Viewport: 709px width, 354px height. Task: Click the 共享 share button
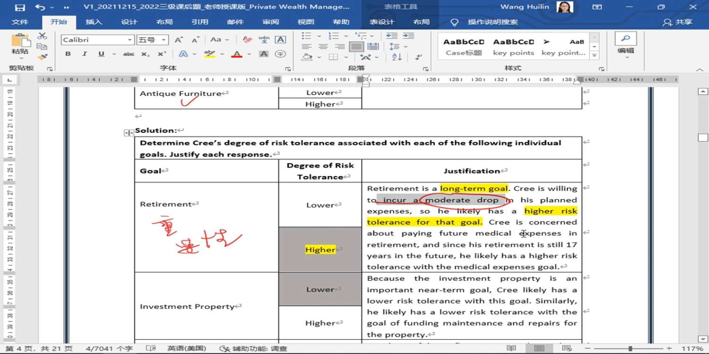coord(678,22)
